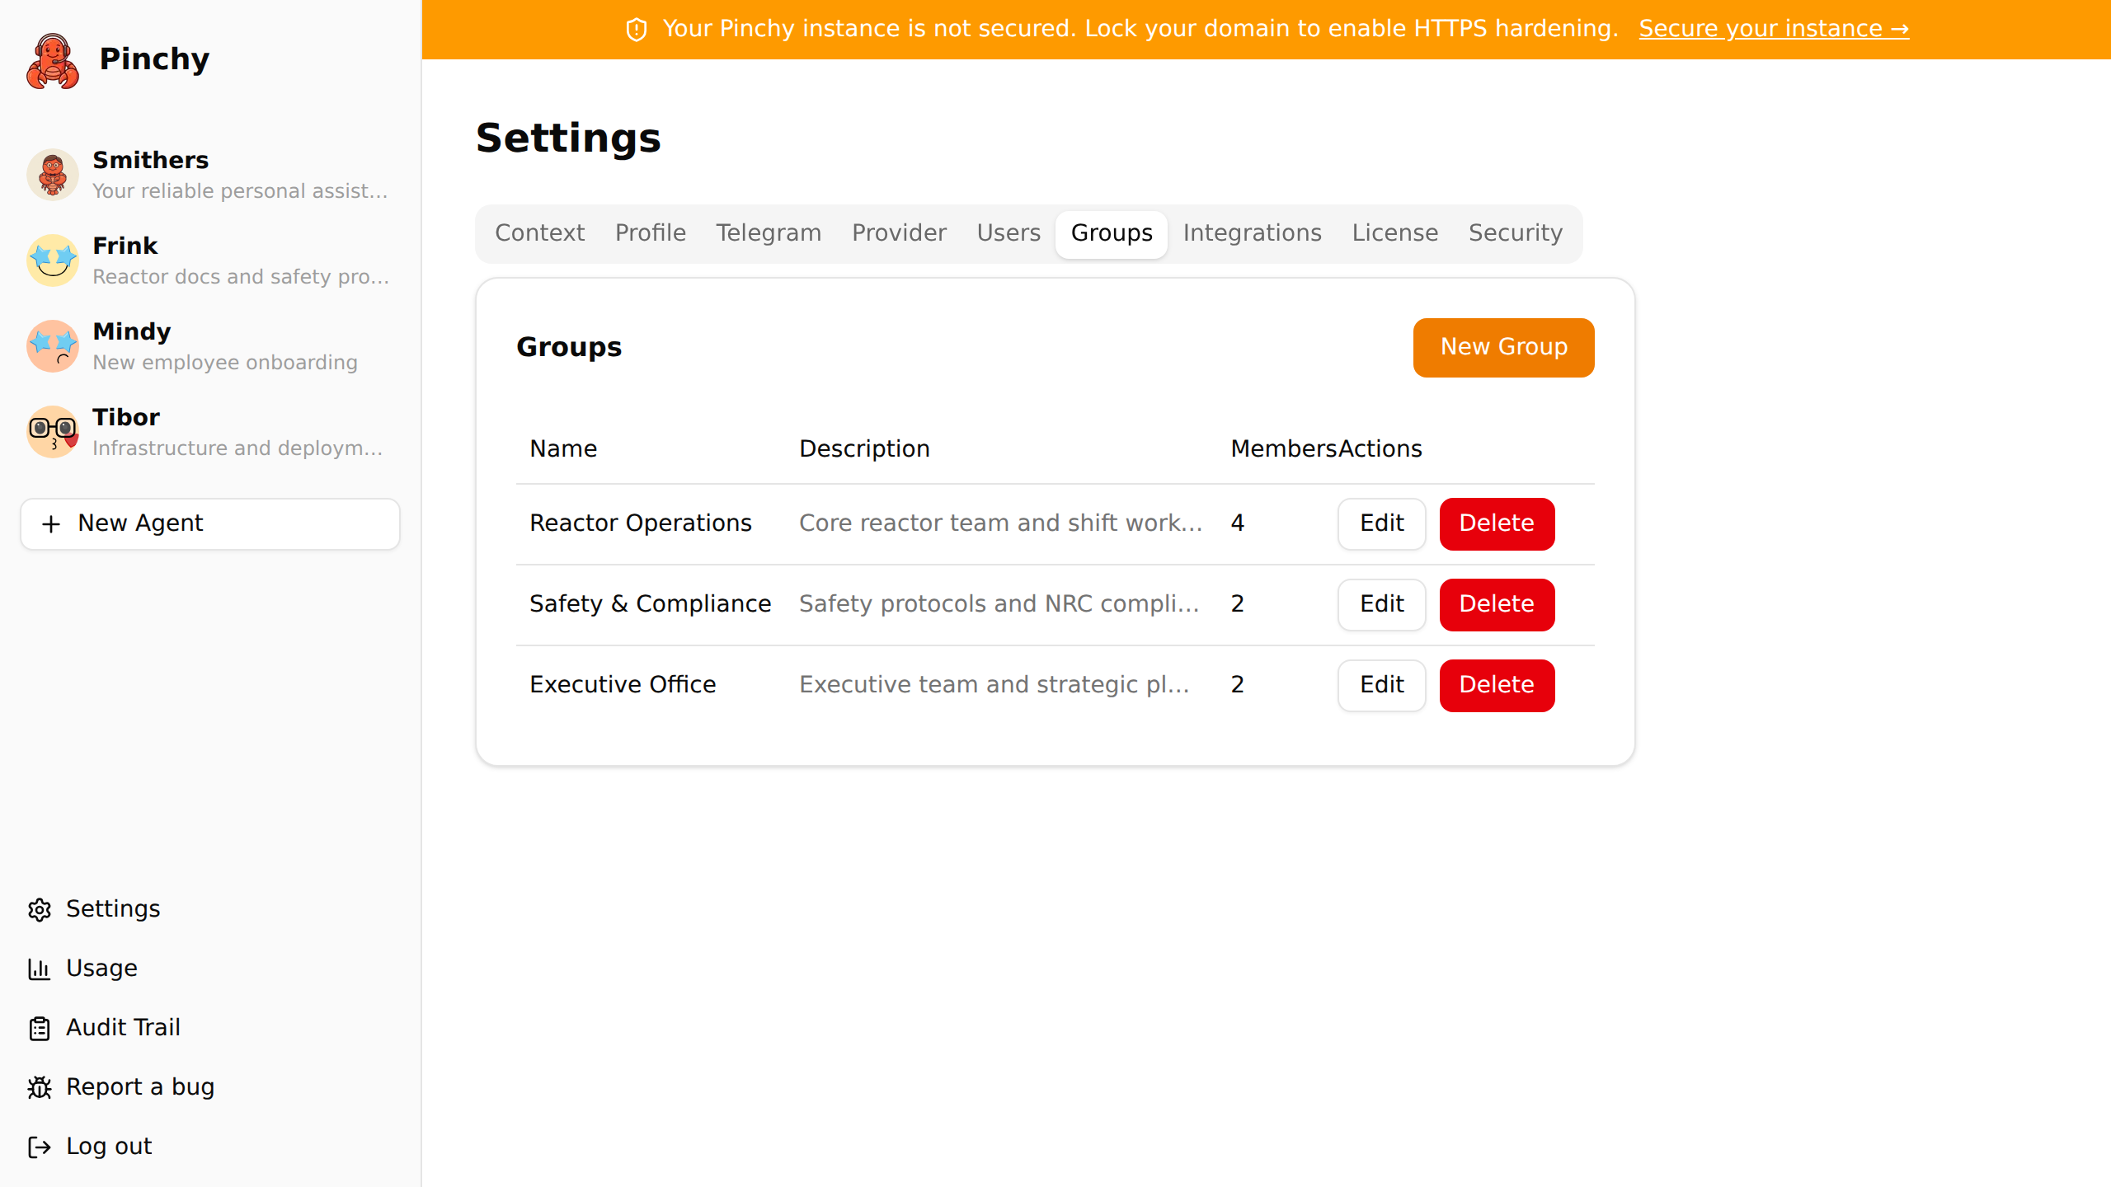Open the Usage page

pos(101,969)
